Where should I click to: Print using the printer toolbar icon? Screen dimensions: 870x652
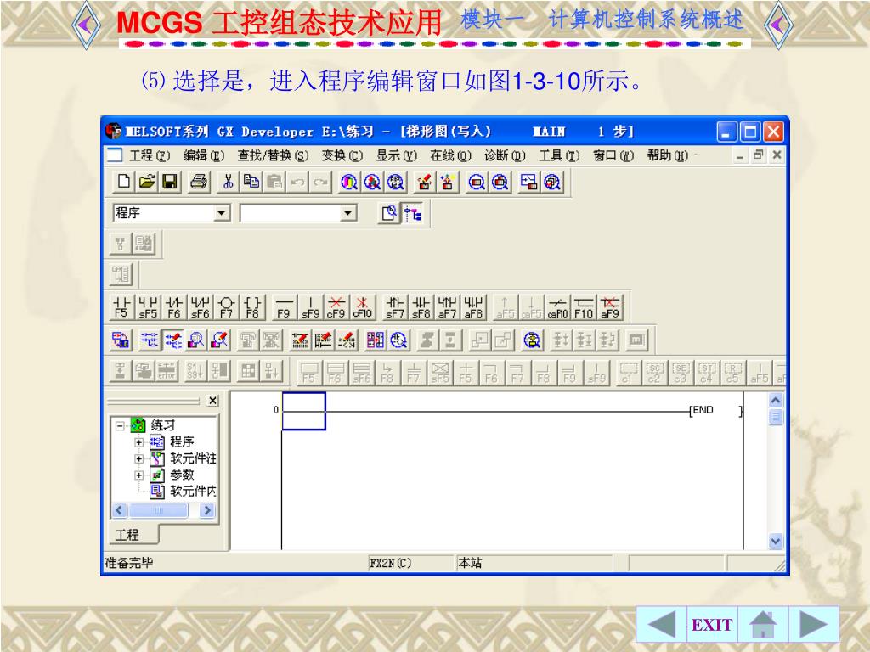199,182
